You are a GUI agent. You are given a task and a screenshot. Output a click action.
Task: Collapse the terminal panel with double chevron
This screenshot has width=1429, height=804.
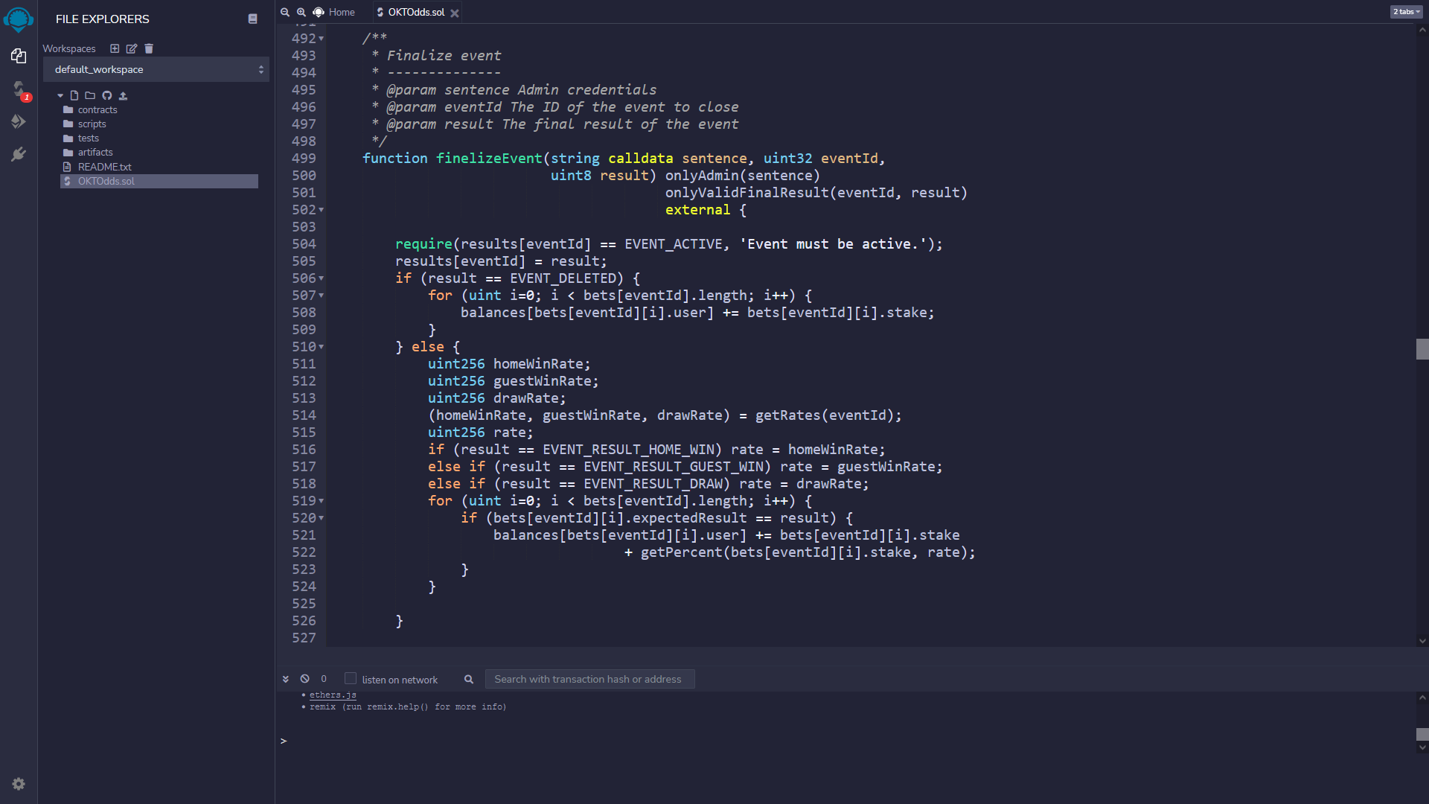coord(285,679)
